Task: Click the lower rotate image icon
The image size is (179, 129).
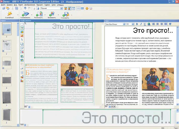Action: [x=22, y=81]
